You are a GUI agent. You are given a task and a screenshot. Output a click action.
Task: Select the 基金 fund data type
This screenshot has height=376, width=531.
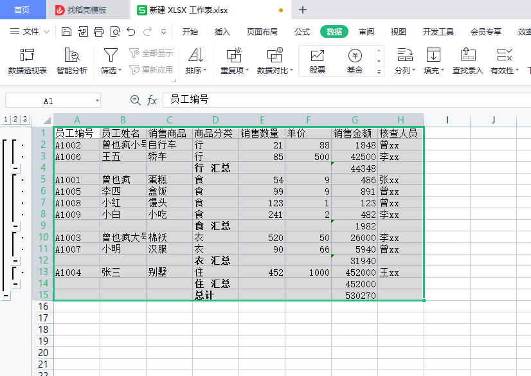pos(355,61)
